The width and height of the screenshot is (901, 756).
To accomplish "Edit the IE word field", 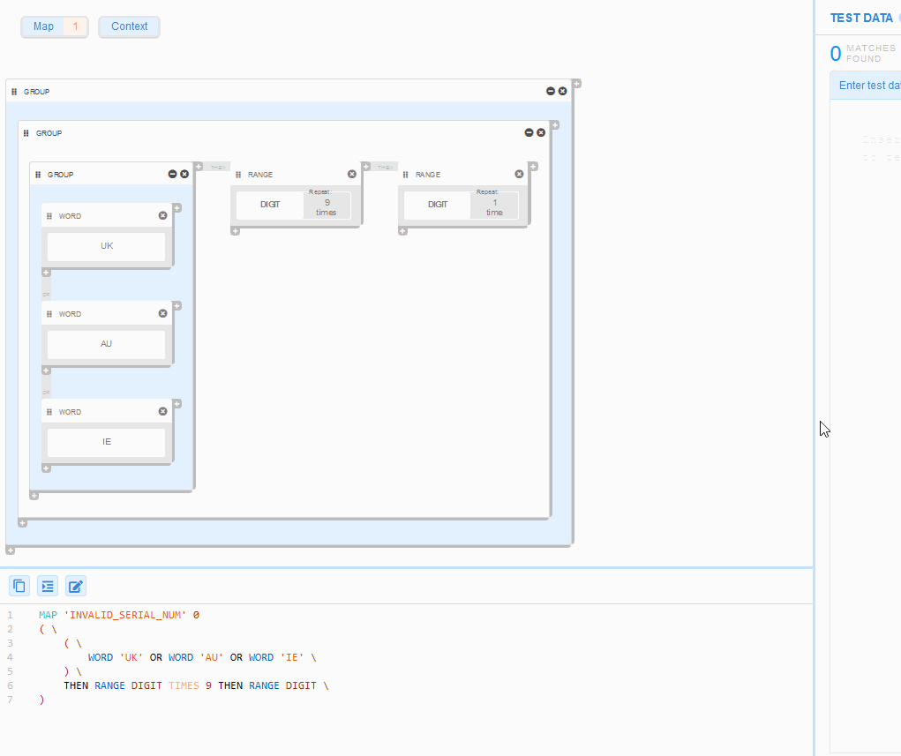I will (106, 442).
